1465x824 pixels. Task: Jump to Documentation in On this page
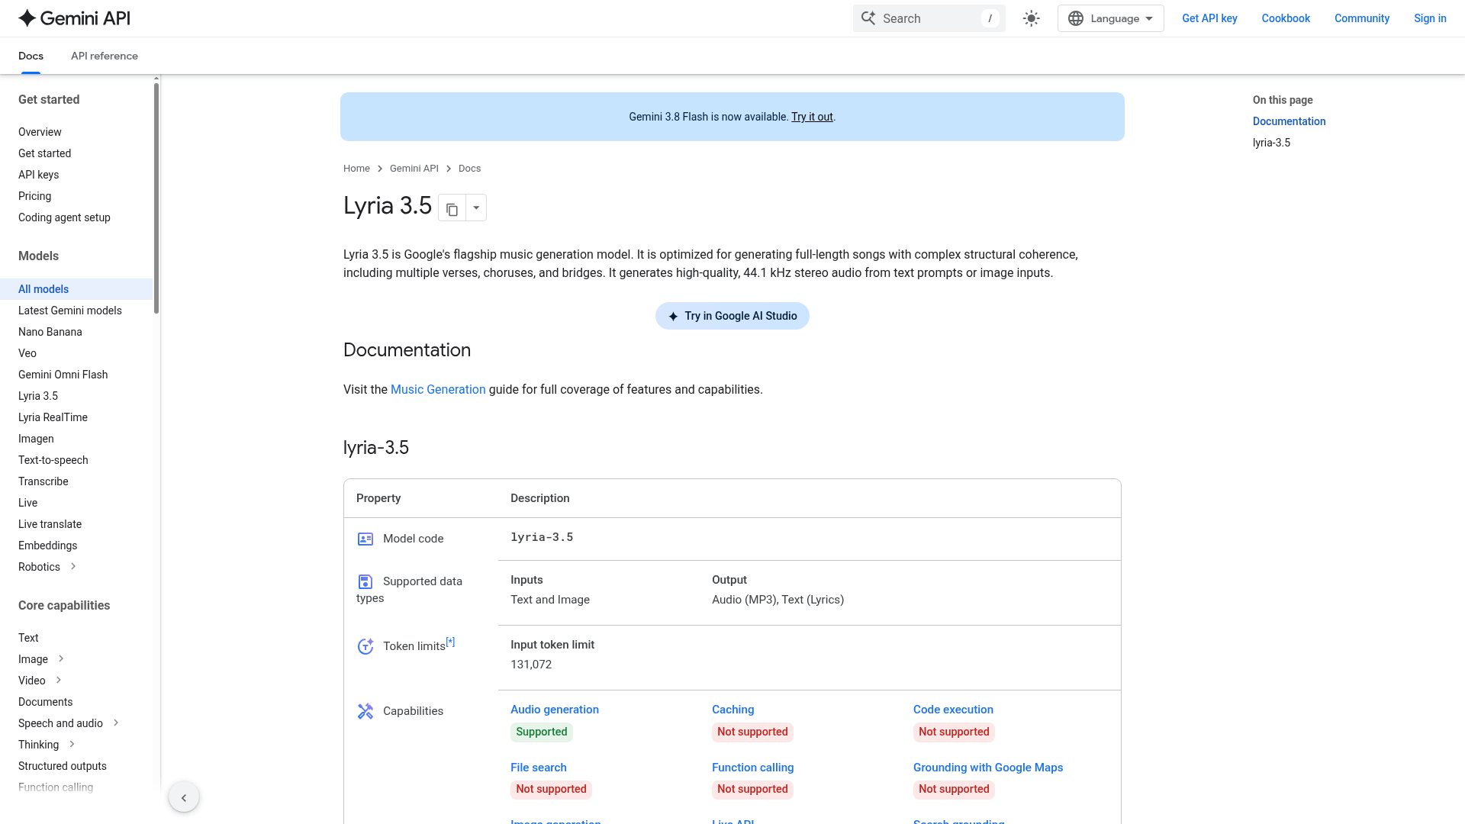coord(1289,121)
